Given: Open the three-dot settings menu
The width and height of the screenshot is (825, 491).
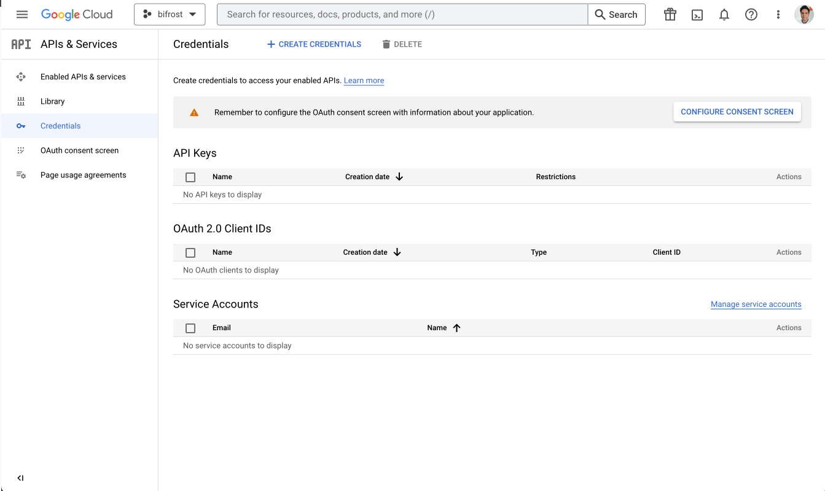Looking at the screenshot, I should [x=778, y=14].
